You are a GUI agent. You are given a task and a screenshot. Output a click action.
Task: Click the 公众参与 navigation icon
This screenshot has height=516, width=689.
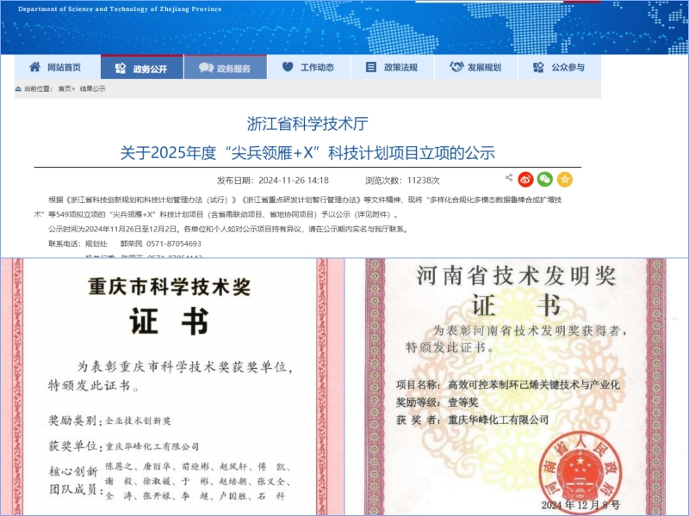(538, 67)
